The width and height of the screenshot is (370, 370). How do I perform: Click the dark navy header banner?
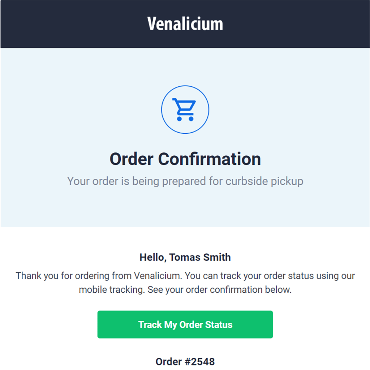(x=185, y=24)
